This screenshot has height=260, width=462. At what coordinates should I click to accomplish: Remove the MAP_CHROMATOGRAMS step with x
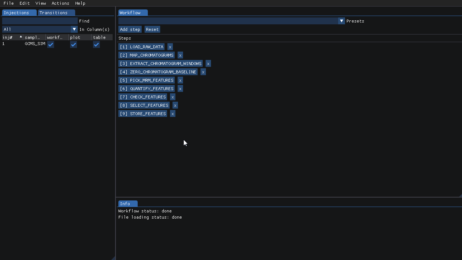180,55
